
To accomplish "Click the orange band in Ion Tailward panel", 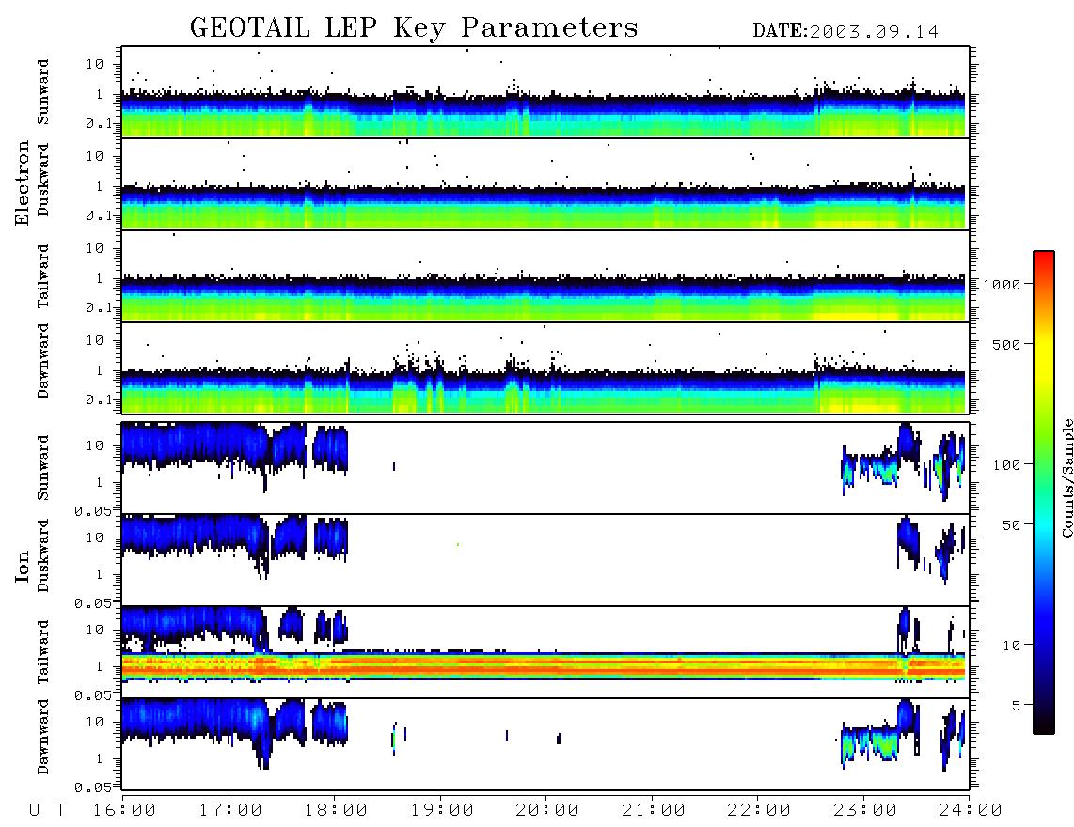I will pyautogui.click(x=545, y=666).
